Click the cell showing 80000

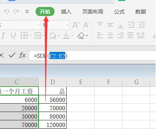tap(53, 116)
